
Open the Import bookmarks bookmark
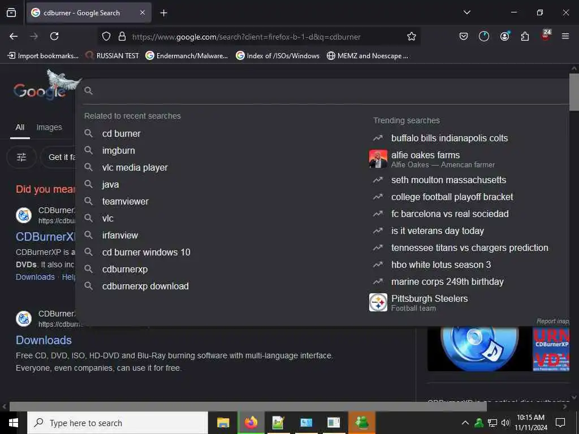(43, 56)
